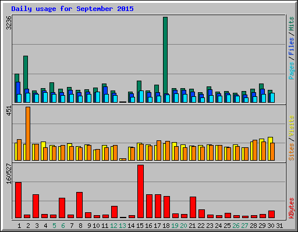Click the x-axis day label '6'
The height and width of the screenshot is (232, 298).
63,226
